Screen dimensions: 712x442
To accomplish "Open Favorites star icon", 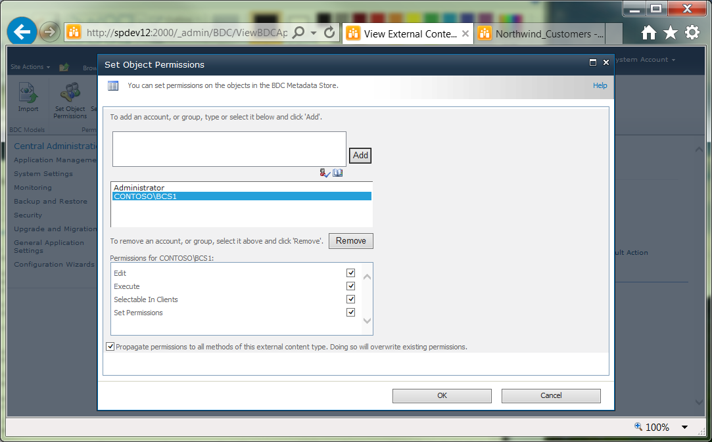I will click(x=670, y=33).
